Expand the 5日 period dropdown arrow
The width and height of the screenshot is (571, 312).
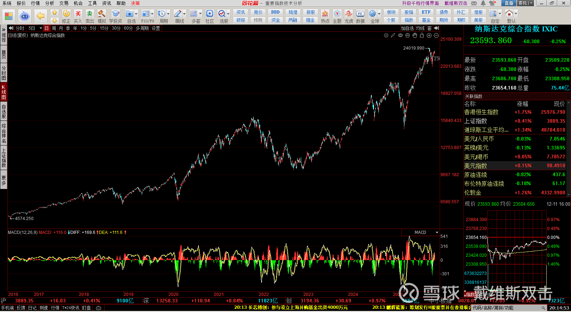tap(41, 28)
